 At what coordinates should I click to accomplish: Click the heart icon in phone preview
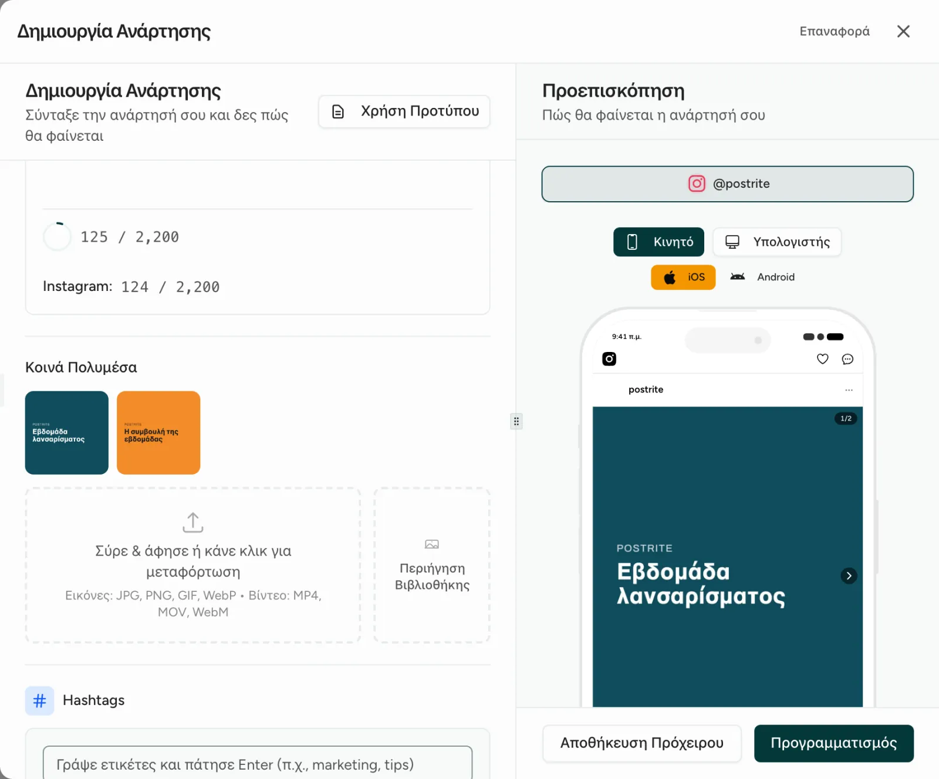click(x=823, y=359)
